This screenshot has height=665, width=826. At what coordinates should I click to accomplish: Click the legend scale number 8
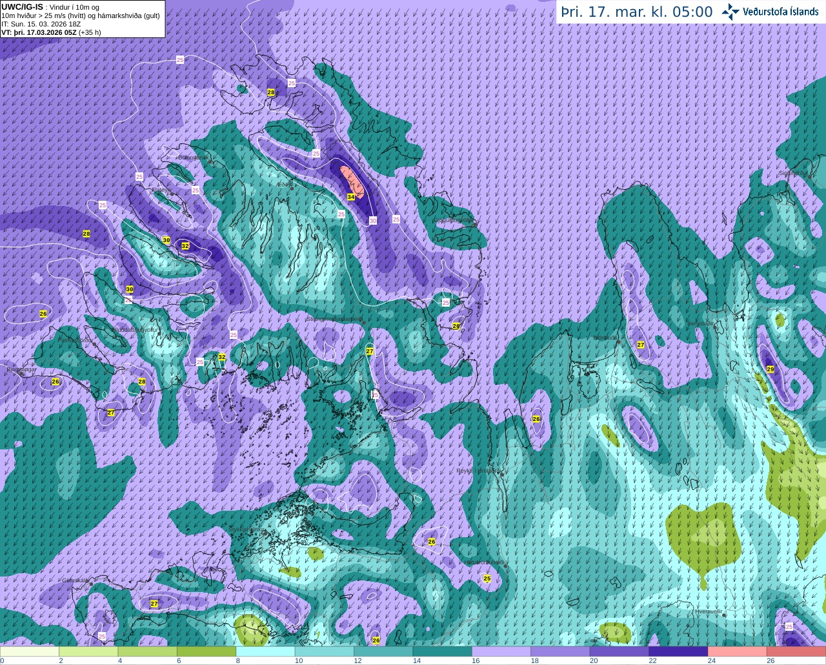(238, 660)
